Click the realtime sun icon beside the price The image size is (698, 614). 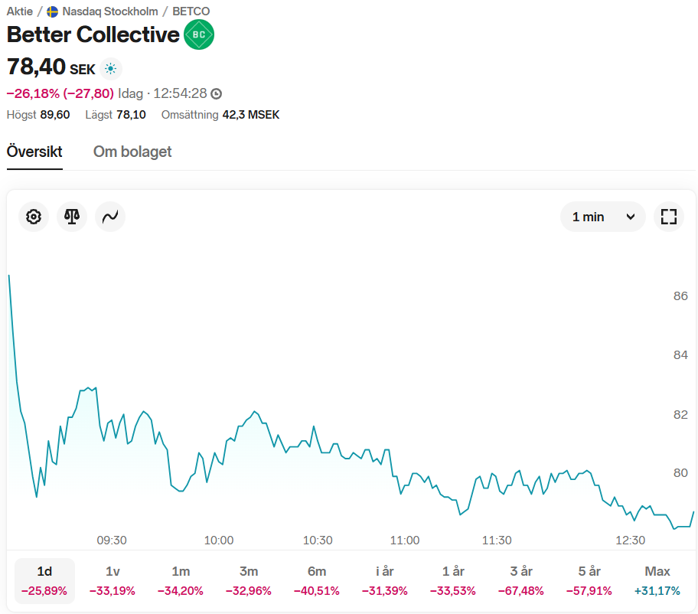coord(111,69)
